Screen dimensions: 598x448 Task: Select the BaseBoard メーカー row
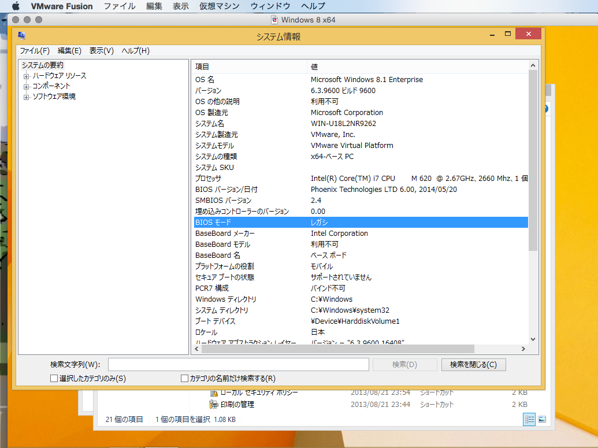(361, 233)
